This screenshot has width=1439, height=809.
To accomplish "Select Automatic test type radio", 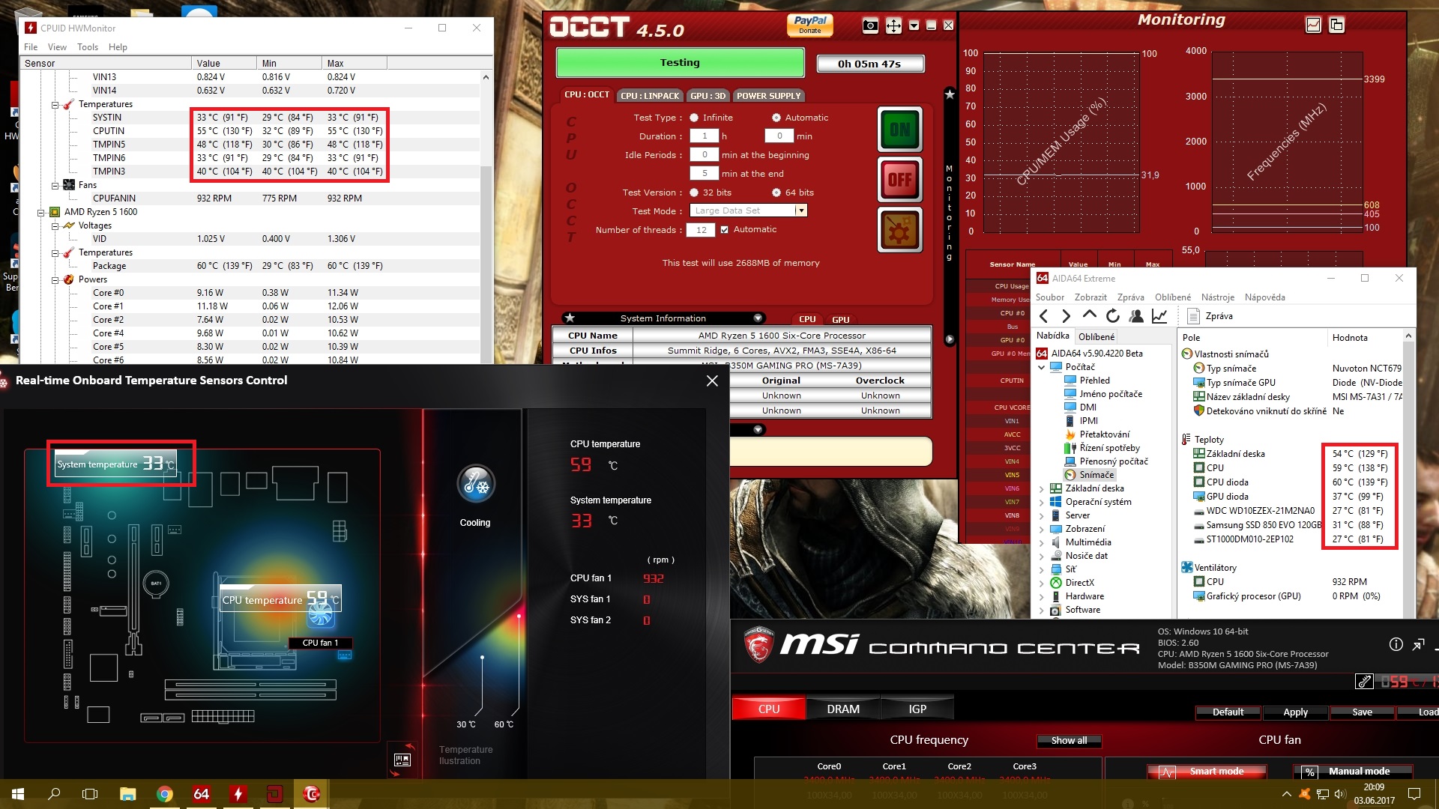I will pyautogui.click(x=776, y=118).
